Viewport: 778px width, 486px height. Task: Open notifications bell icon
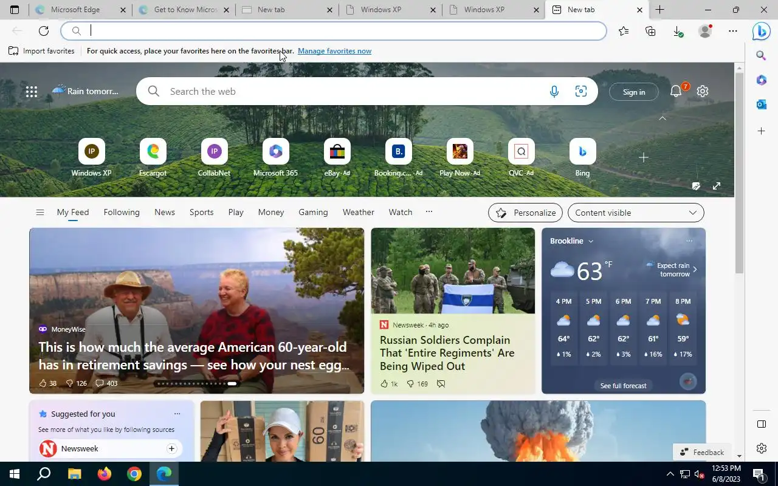(676, 91)
